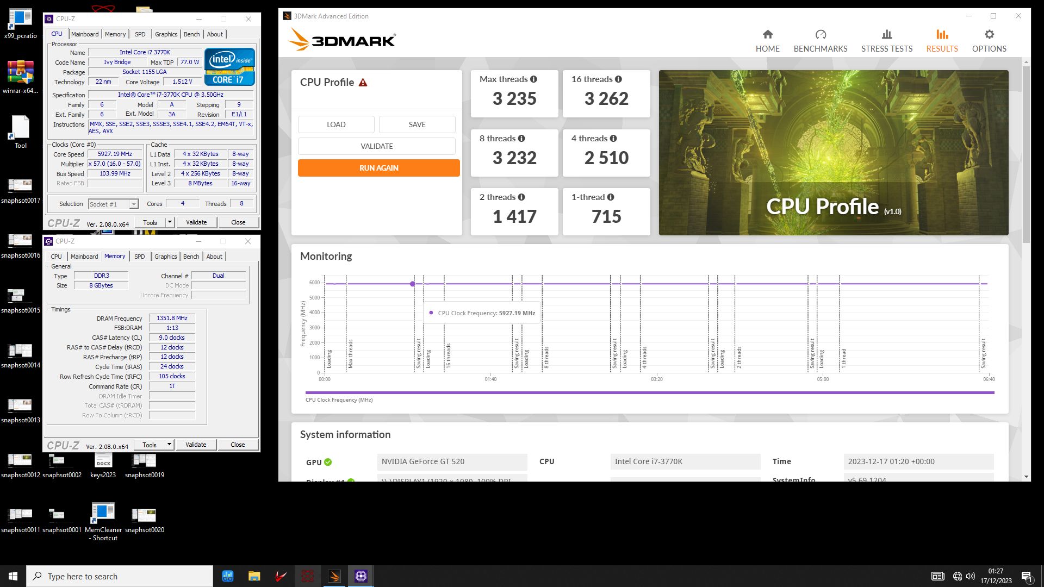
Task: Select the keys2023 document icon
Action: pos(103,465)
